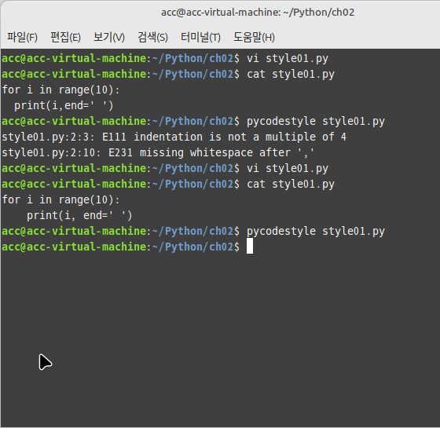Click the corrected line 'print(i, end=' ')'
The image size is (440, 428).
pos(79,215)
